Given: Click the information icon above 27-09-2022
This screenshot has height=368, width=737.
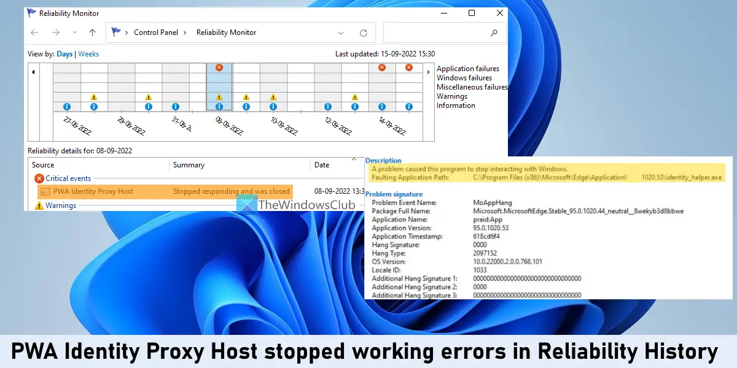Looking at the screenshot, I should point(66,107).
